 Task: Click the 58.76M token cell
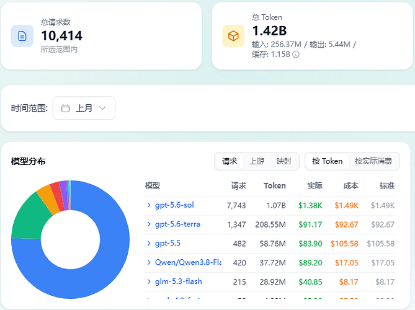[x=272, y=244]
